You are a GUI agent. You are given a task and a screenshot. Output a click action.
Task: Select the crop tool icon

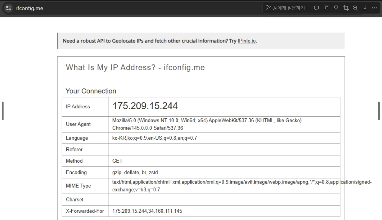pos(346,8)
